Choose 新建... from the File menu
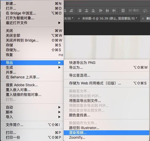 32,4
